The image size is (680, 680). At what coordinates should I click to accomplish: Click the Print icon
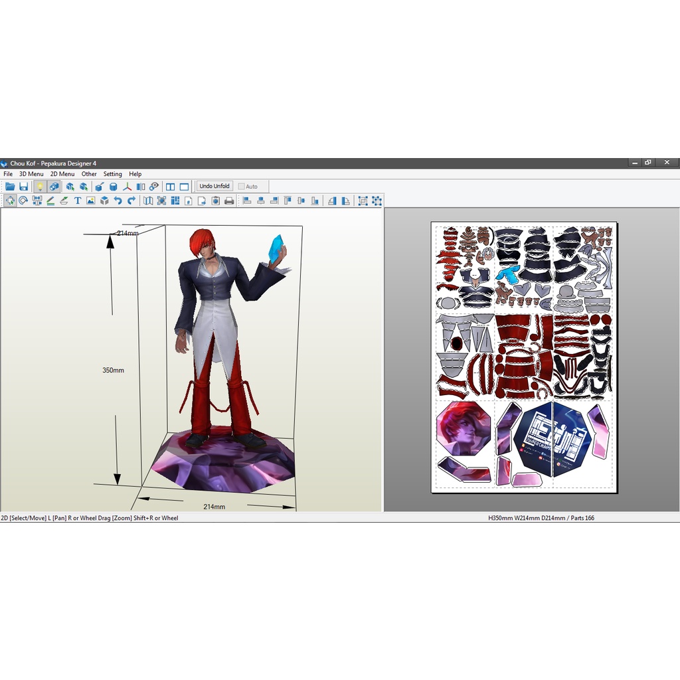click(228, 201)
